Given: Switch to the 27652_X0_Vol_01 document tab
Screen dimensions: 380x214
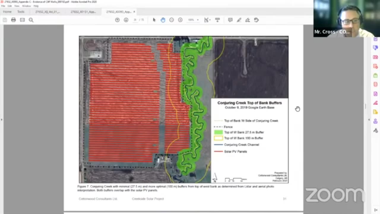Looking at the screenshot, I should 47,12.
